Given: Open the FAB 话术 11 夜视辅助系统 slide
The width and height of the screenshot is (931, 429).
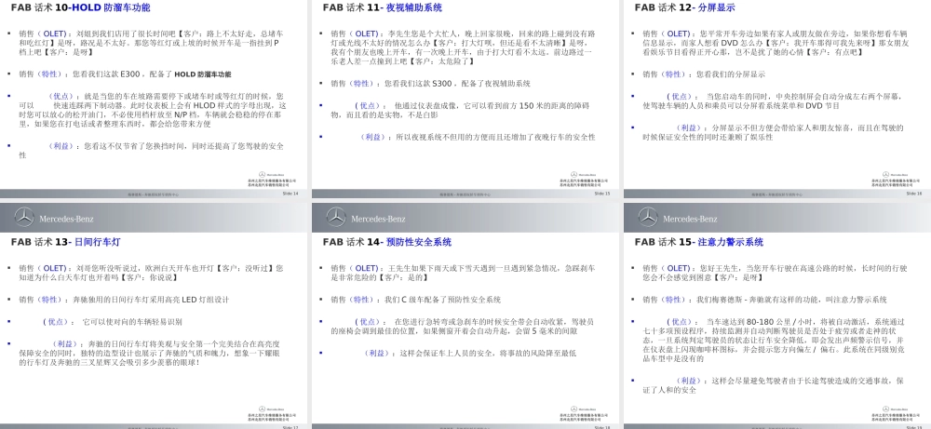Looking at the screenshot, I should pyautogui.click(x=465, y=99).
